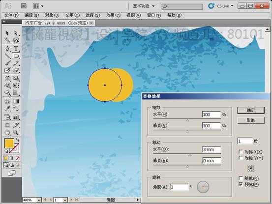272x204 pixels.
Task: Open the 视图(V) menu
Action: [134, 15]
